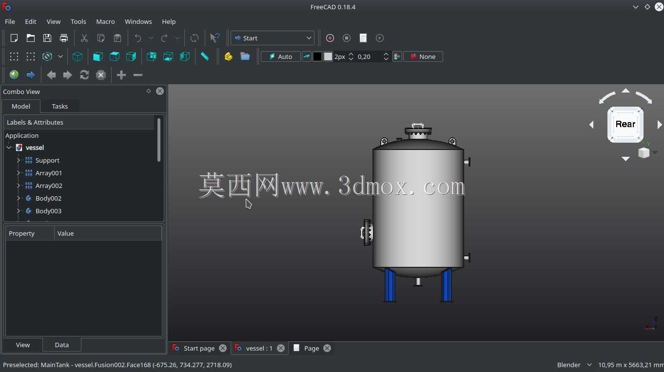
Task: Refresh the document with the recompute icon
Action: [x=195, y=38]
